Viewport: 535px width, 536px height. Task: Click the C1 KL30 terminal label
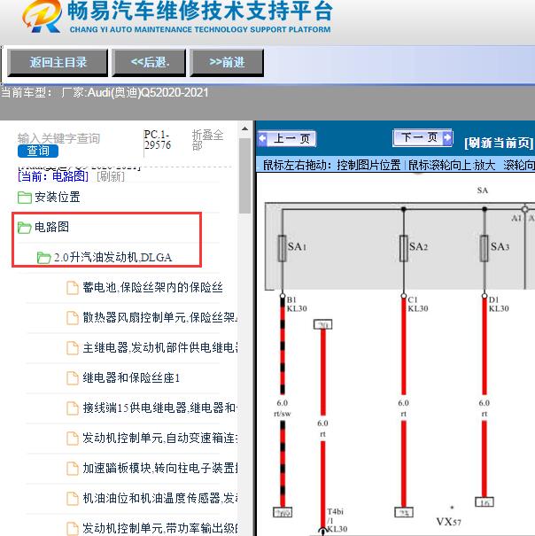tap(418, 304)
